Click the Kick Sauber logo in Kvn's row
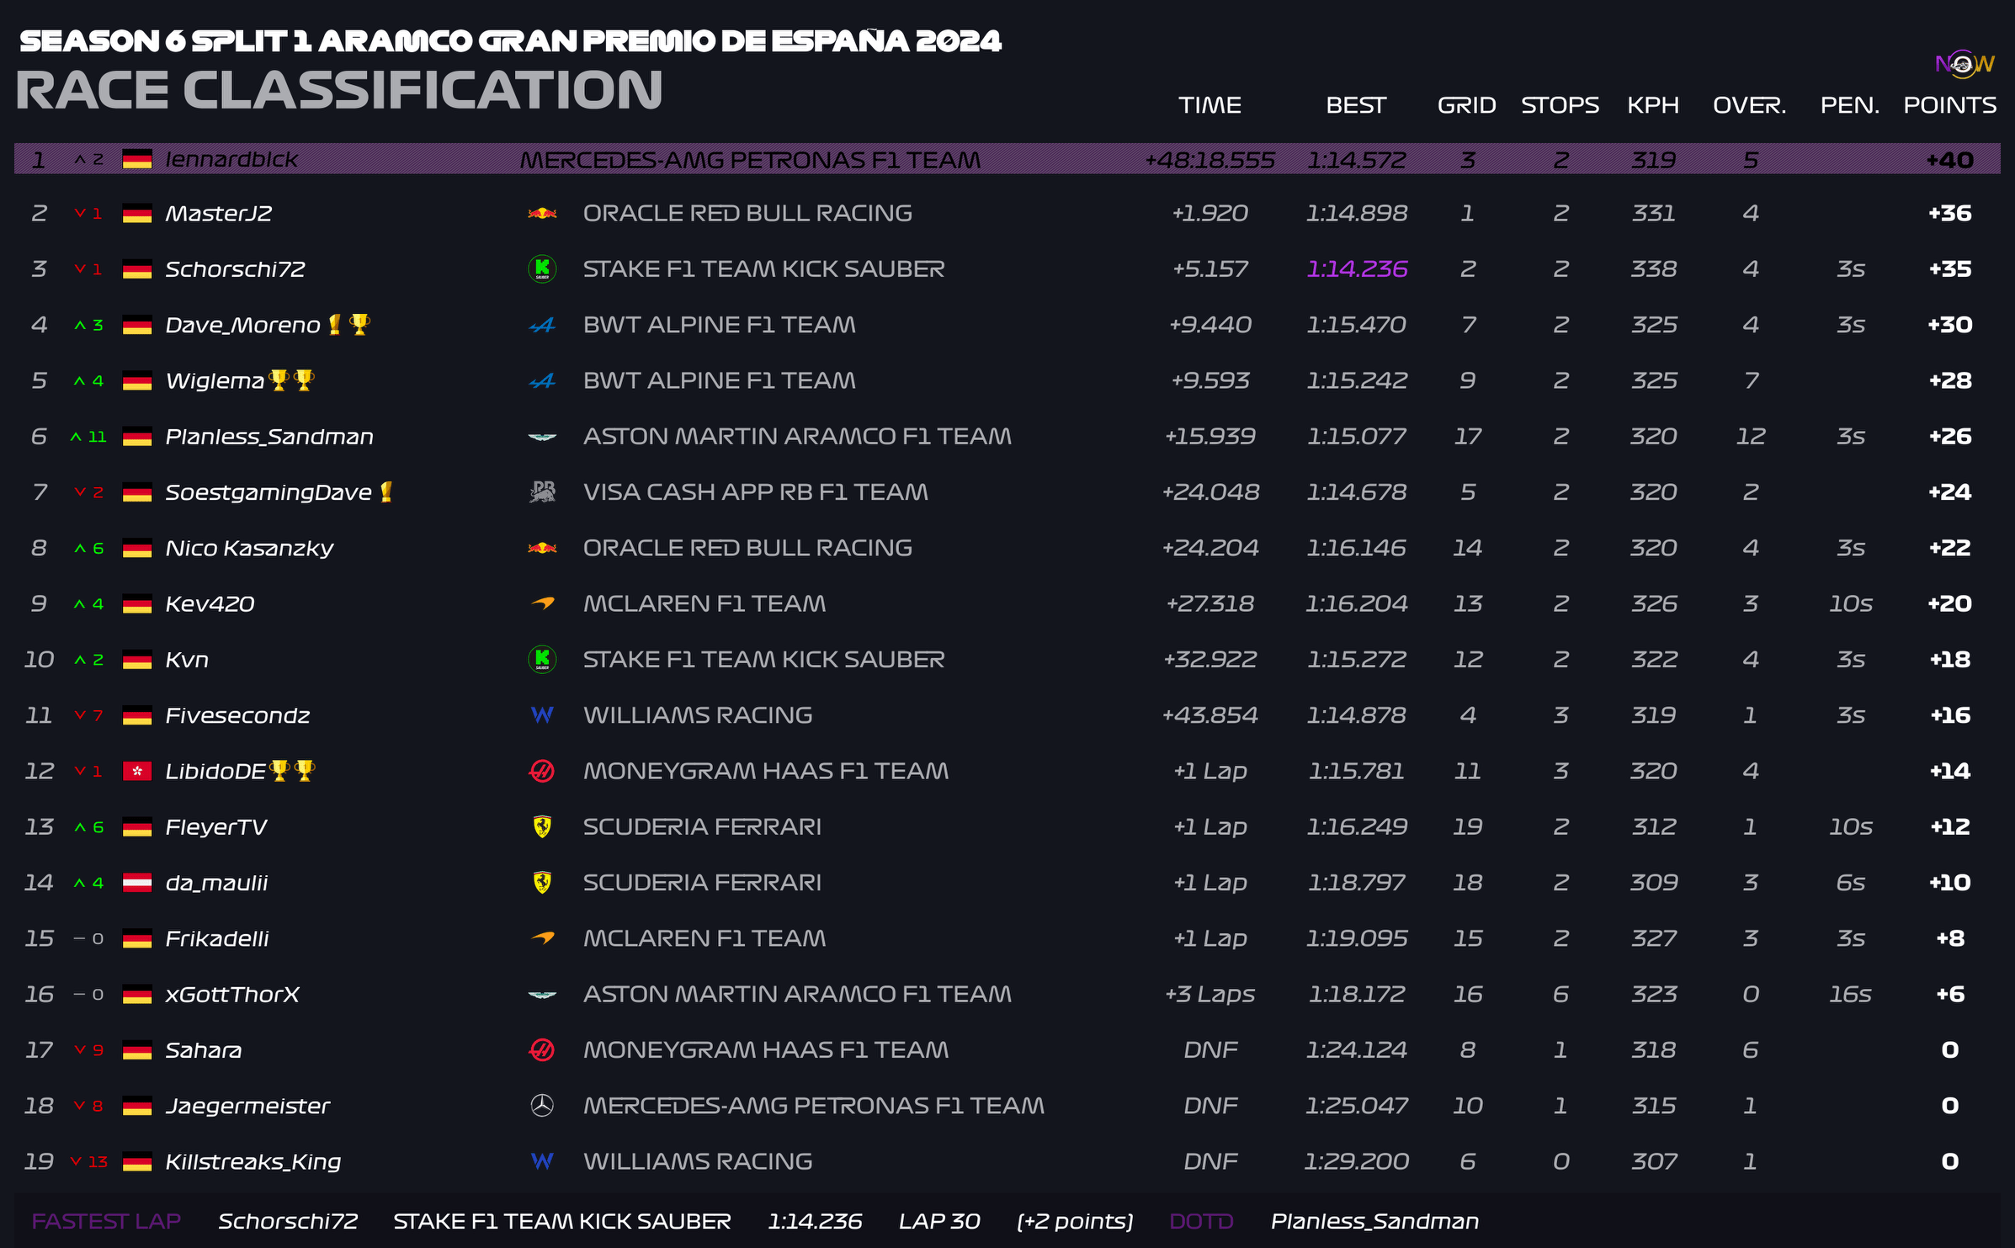The width and height of the screenshot is (2015, 1248). point(542,660)
